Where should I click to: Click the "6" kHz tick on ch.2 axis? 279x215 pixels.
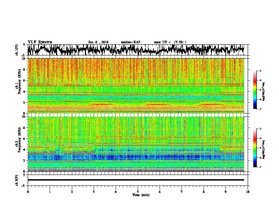(25, 139)
